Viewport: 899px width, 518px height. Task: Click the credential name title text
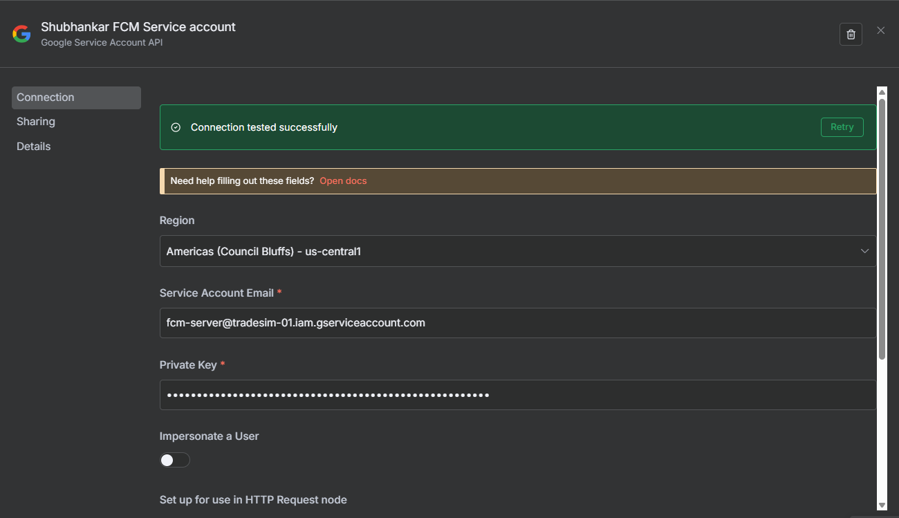tap(138, 27)
